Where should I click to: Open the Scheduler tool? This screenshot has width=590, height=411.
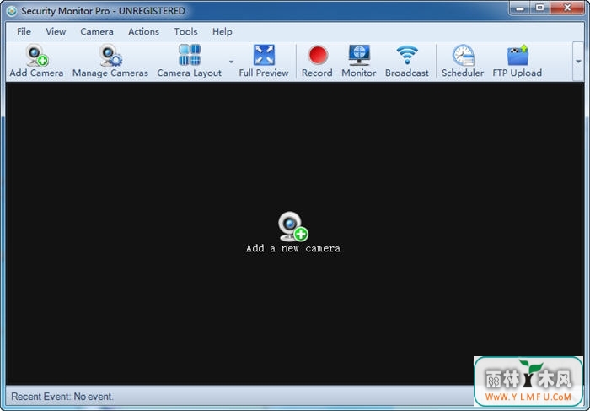(463, 61)
